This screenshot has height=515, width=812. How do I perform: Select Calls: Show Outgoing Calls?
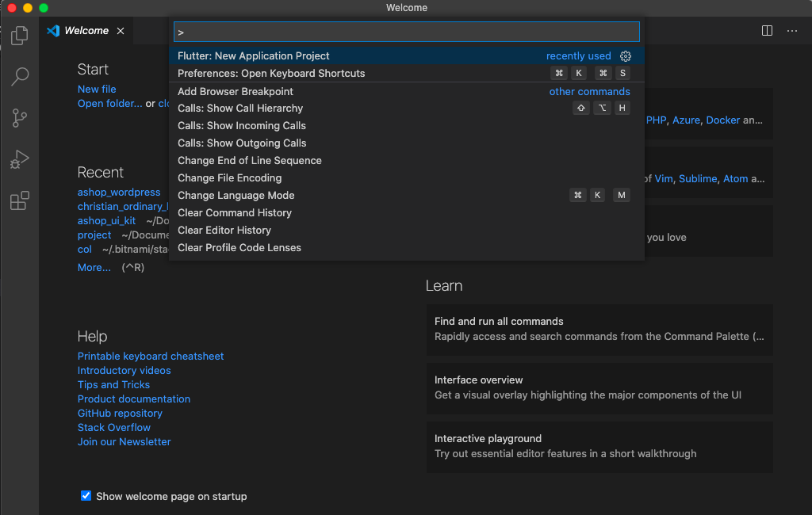[x=407, y=143]
